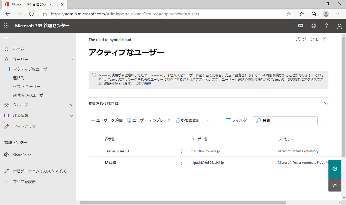
Task: Click Microsoft Teams Exploratory license cell
Action: point(298,151)
